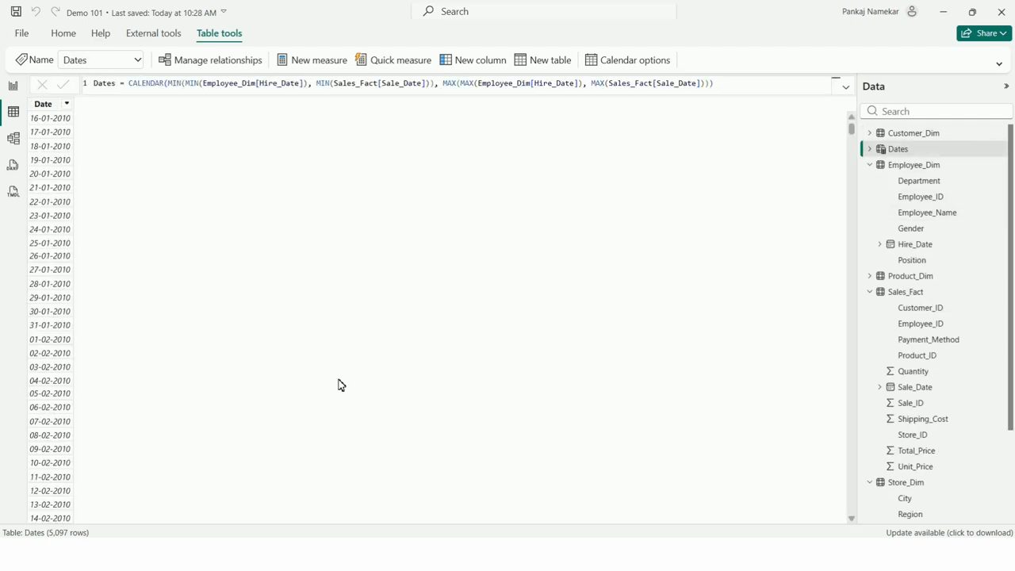The image size is (1015, 571).
Task: Open the Help tab
Action: point(101,33)
